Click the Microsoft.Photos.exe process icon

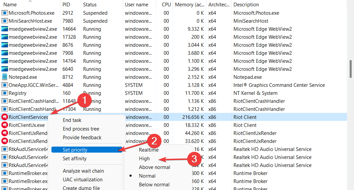(x=4, y=13)
